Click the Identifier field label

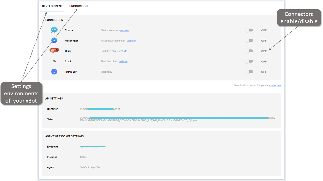click(52, 109)
